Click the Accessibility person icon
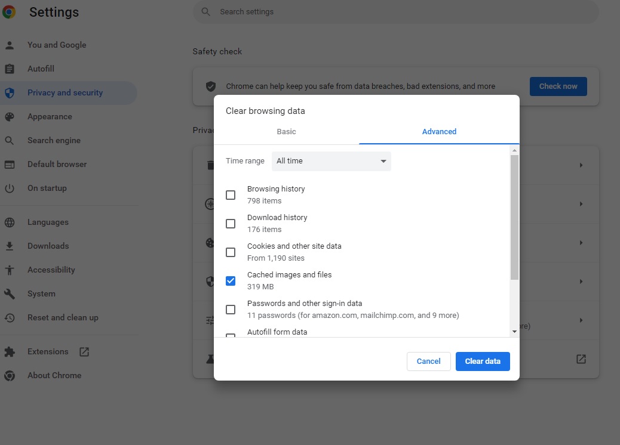This screenshot has height=445, width=620. (x=10, y=270)
